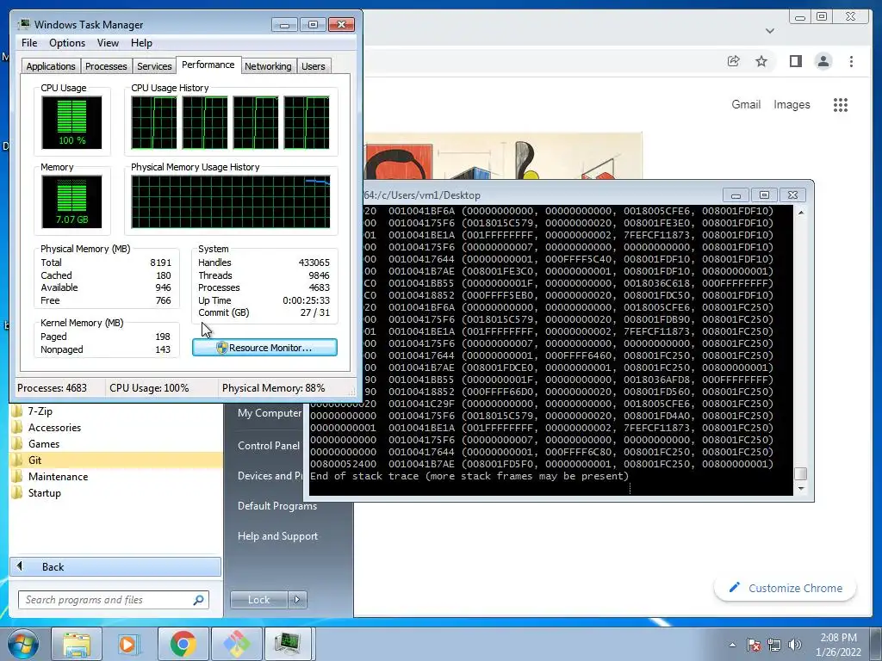Switch to the Networking tab
The image size is (882, 661).
tap(268, 66)
